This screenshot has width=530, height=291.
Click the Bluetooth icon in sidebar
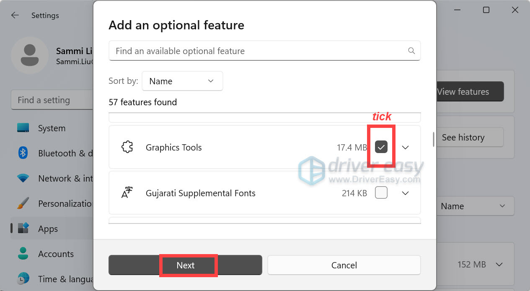pos(23,153)
